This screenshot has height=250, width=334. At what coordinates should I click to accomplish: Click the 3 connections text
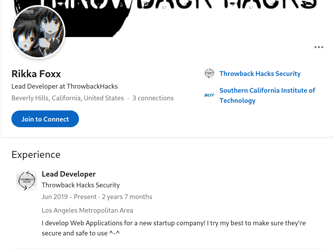(153, 98)
